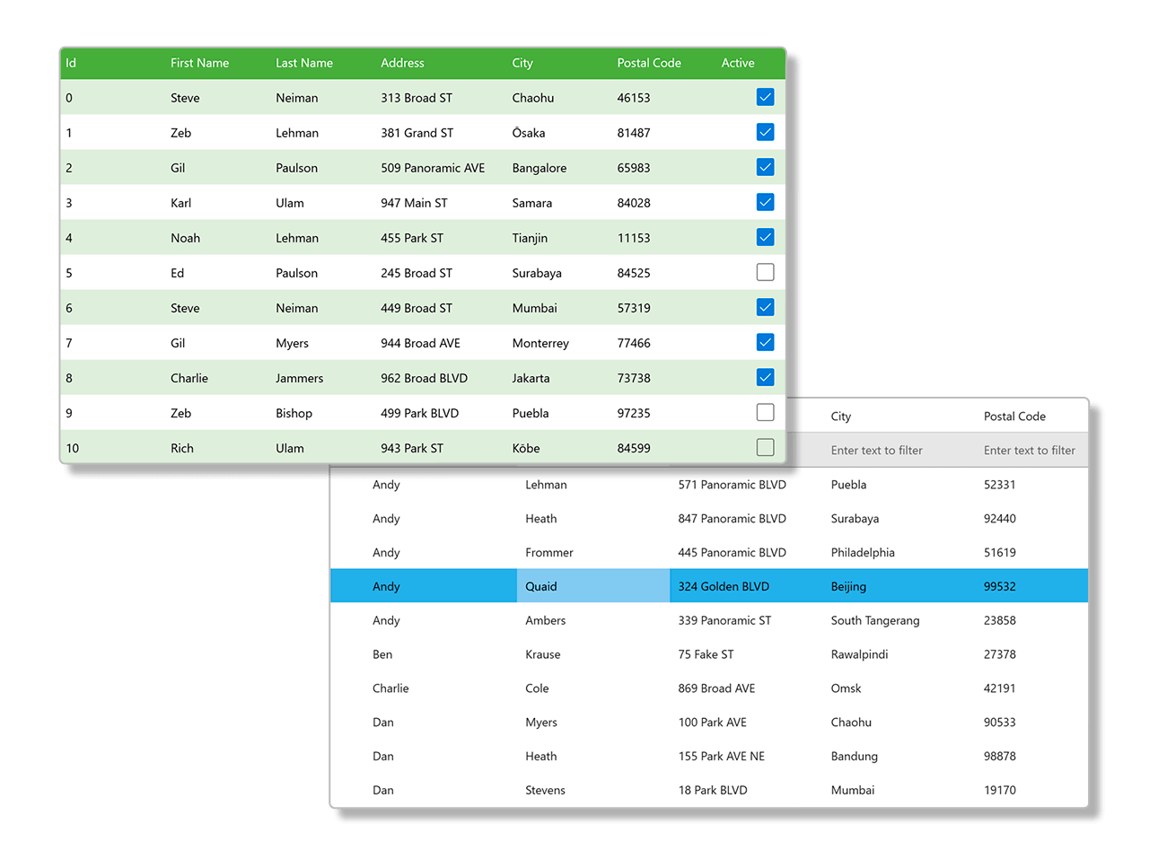Image resolution: width=1158 pixels, height=859 pixels.
Task: Click the Active column header
Action: [737, 63]
